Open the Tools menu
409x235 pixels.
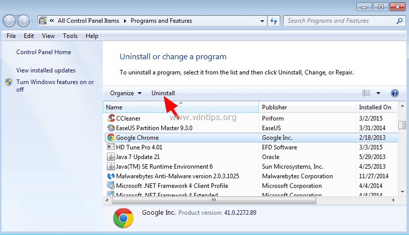click(x=70, y=36)
